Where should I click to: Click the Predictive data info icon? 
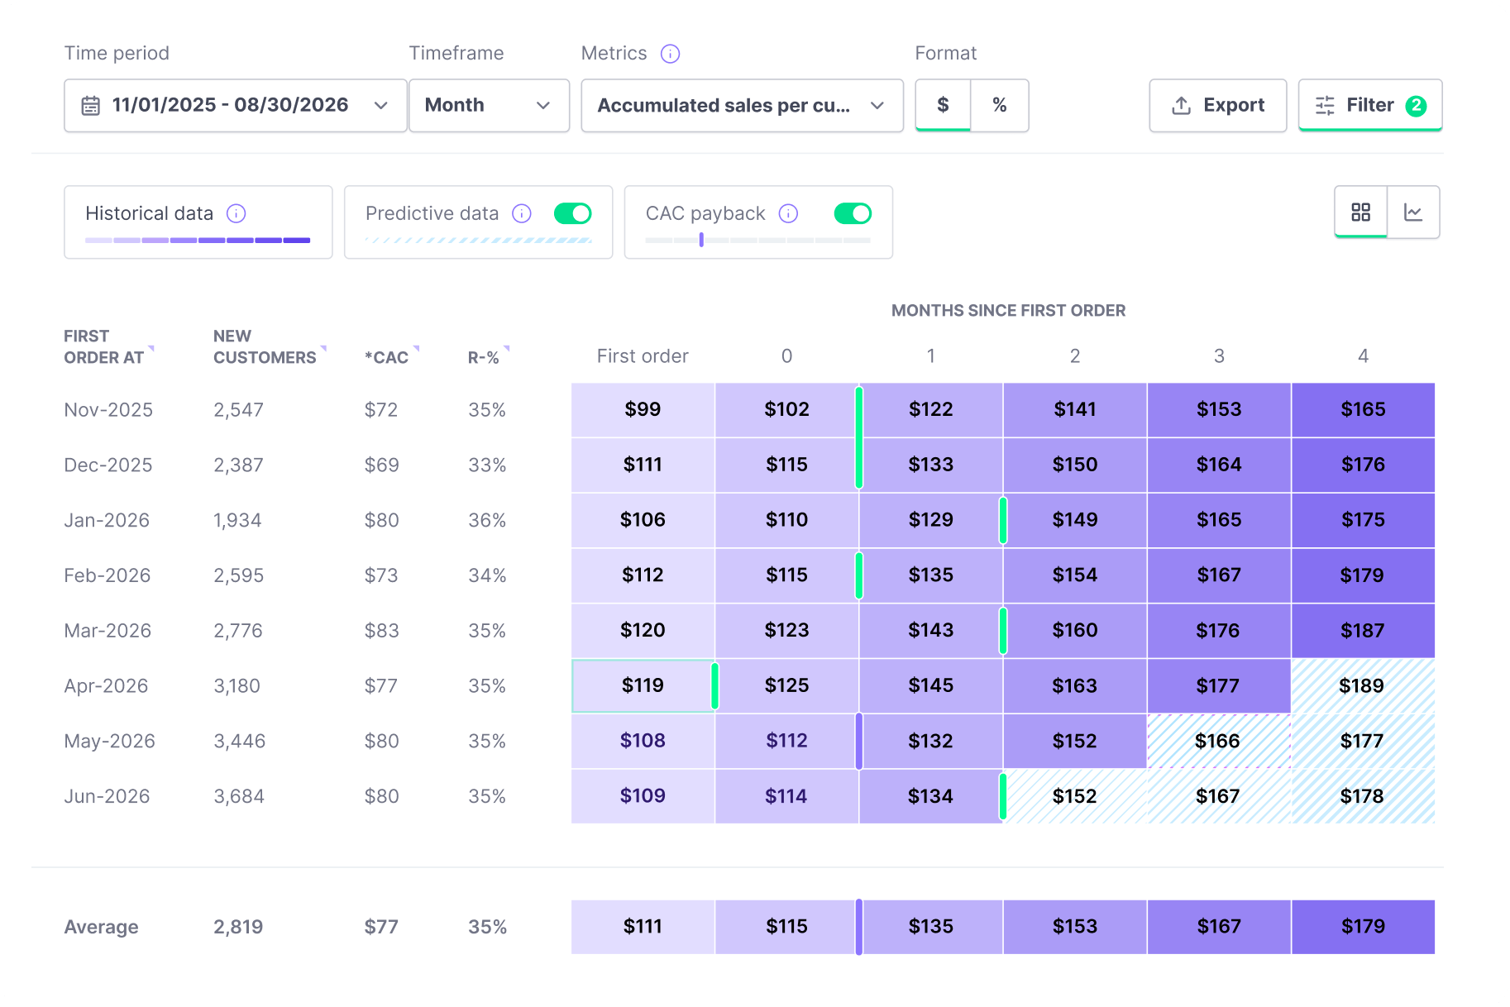(522, 214)
